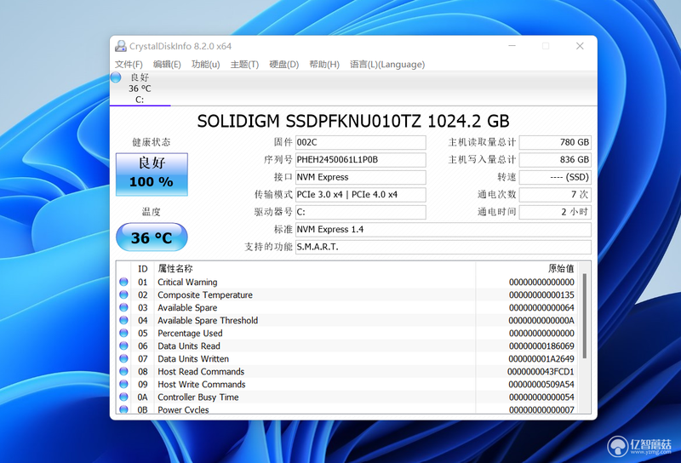Image resolution: width=681 pixels, height=463 pixels.
Task: Click the 良好 100 % health status button
Action: point(152,174)
